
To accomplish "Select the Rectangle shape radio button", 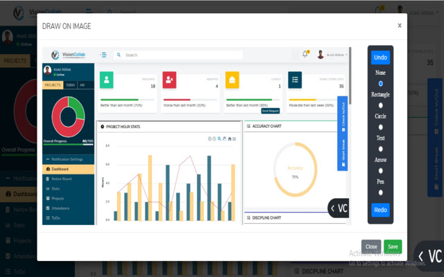I will [x=380, y=105].
